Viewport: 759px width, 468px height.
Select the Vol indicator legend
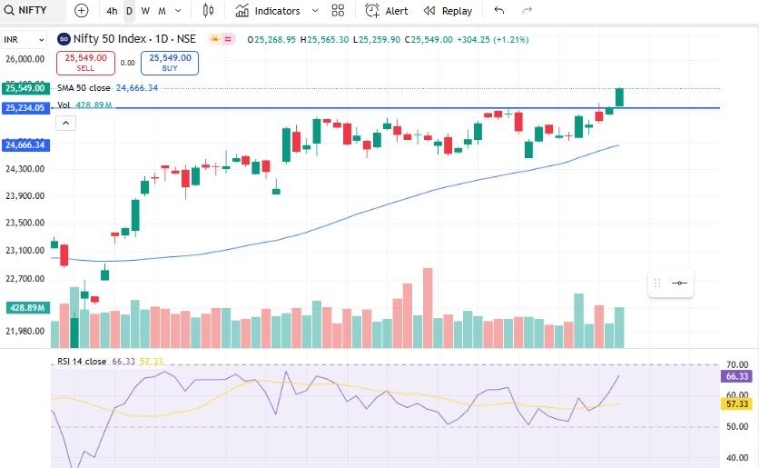point(64,105)
